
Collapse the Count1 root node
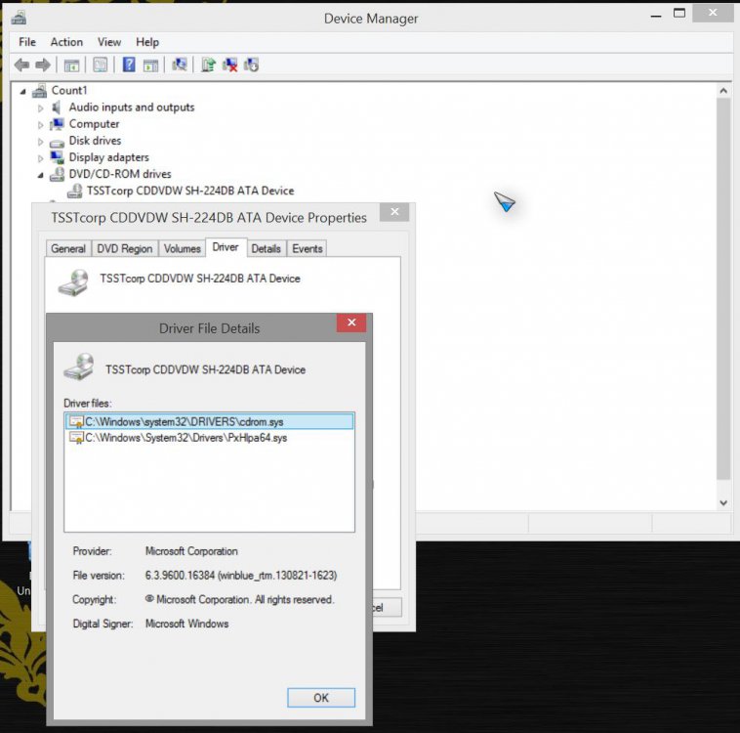click(22, 92)
